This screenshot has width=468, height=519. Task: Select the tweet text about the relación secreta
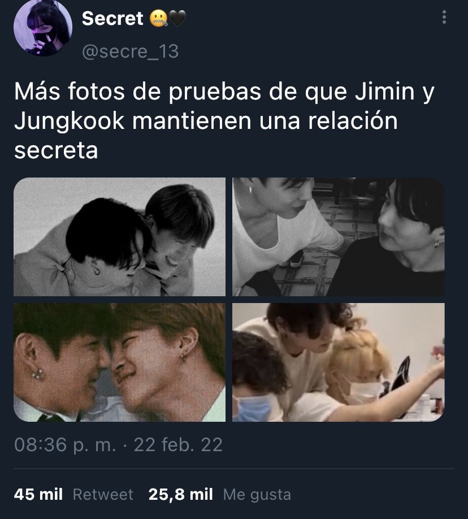pos(224,120)
